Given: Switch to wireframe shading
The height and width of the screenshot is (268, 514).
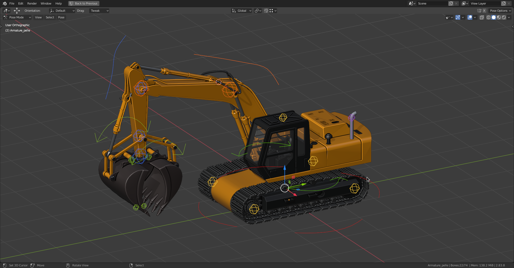Looking at the screenshot, I should [489, 17].
